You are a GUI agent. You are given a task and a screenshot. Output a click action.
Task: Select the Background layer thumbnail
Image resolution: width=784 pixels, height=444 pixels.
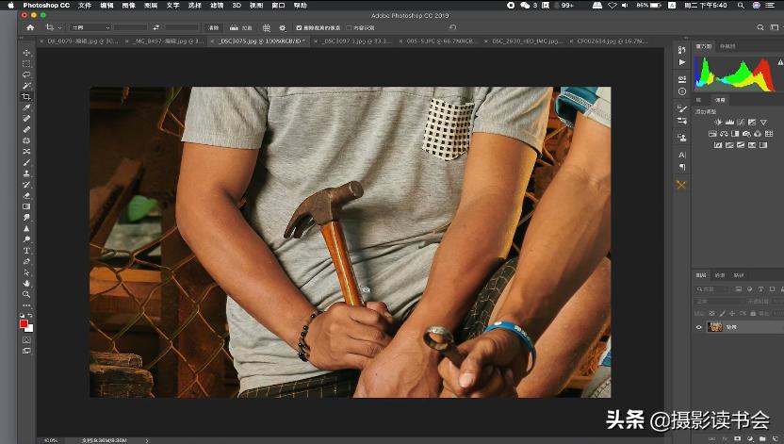coord(716,327)
